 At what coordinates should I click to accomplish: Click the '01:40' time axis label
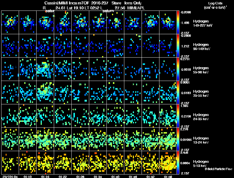pos(115,177)
